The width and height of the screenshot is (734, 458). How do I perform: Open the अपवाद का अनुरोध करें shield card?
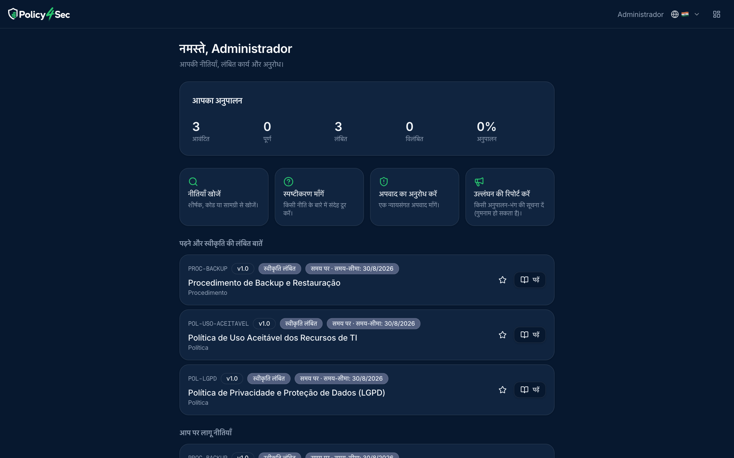click(x=415, y=197)
